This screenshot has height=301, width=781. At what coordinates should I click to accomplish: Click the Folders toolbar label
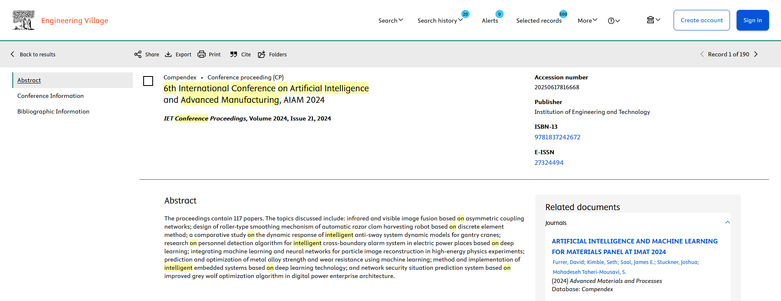278,54
